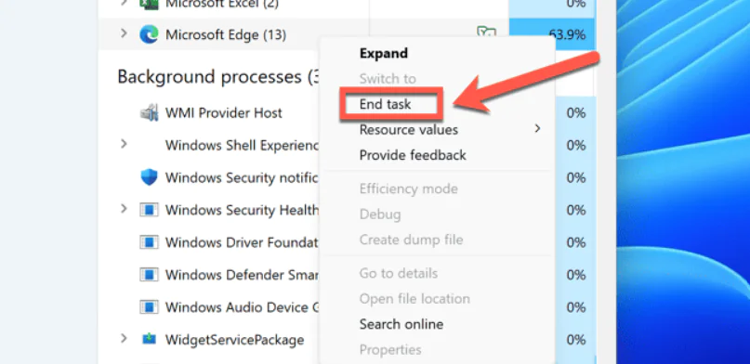Select the Windows Shell Experience row text

coord(242,146)
